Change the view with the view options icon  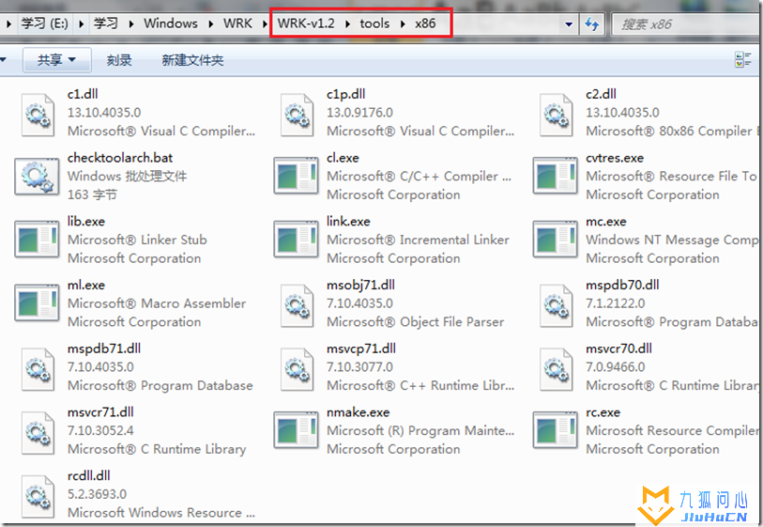click(x=743, y=60)
